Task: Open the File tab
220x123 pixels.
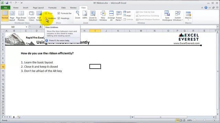Action: pos(5,8)
